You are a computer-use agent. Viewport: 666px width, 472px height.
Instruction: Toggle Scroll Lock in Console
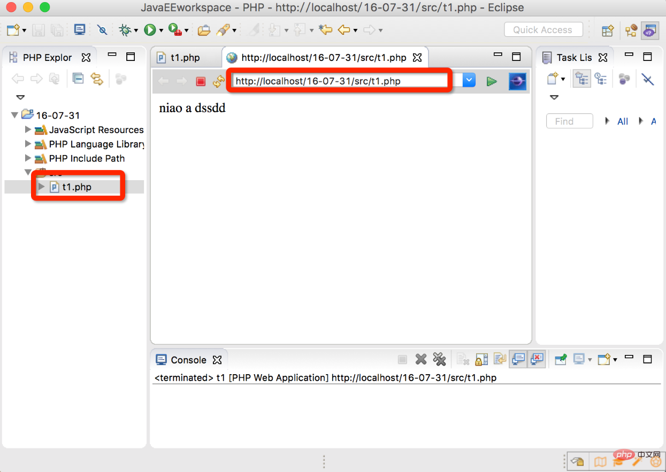[x=481, y=359]
